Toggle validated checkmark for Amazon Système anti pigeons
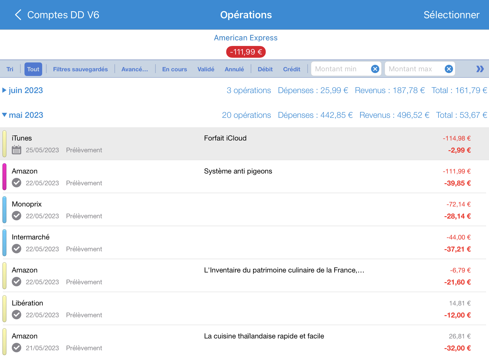The image size is (489, 357). tap(17, 183)
